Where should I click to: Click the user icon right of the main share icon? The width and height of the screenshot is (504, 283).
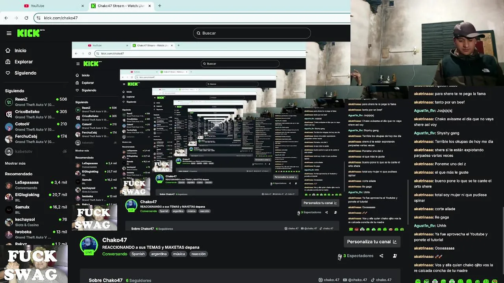click(395, 256)
